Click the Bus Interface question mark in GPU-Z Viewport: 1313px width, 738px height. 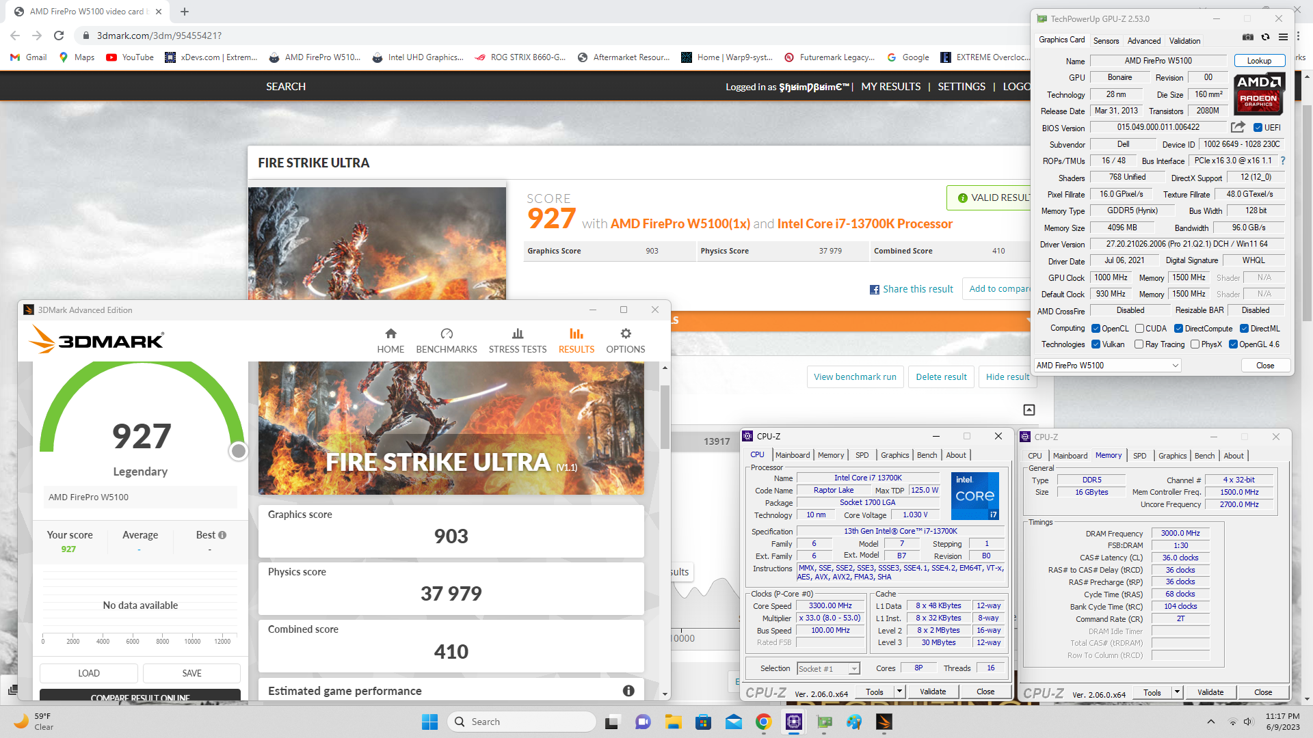click(1283, 161)
